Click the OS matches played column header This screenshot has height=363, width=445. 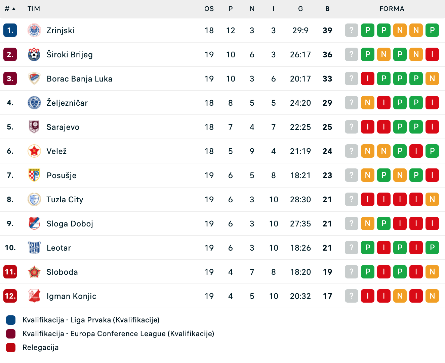(209, 9)
